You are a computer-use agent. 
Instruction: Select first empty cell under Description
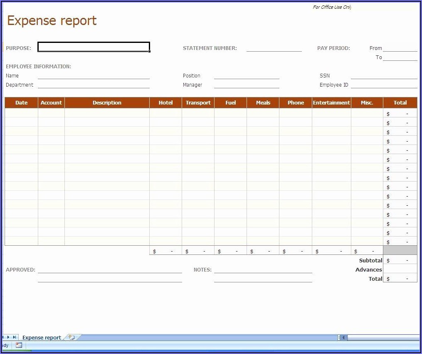[107, 113]
